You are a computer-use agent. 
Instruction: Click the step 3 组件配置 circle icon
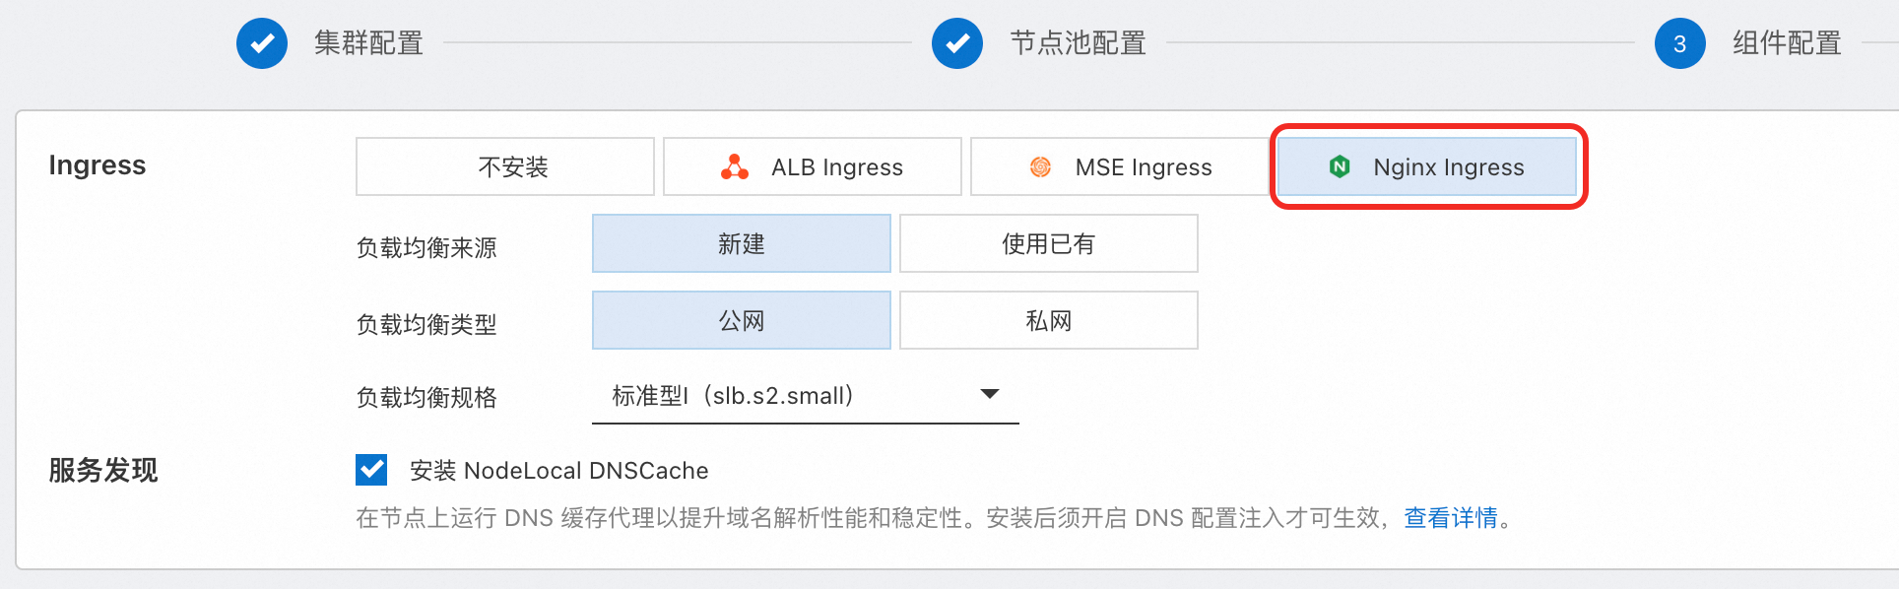coord(1680,43)
